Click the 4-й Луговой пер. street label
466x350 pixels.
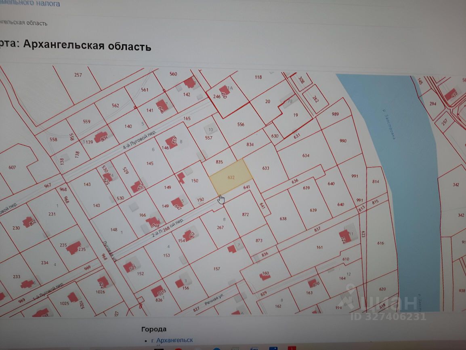(139, 140)
